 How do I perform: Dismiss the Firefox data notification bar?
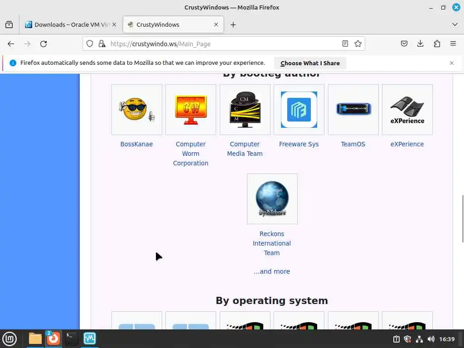click(452, 63)
